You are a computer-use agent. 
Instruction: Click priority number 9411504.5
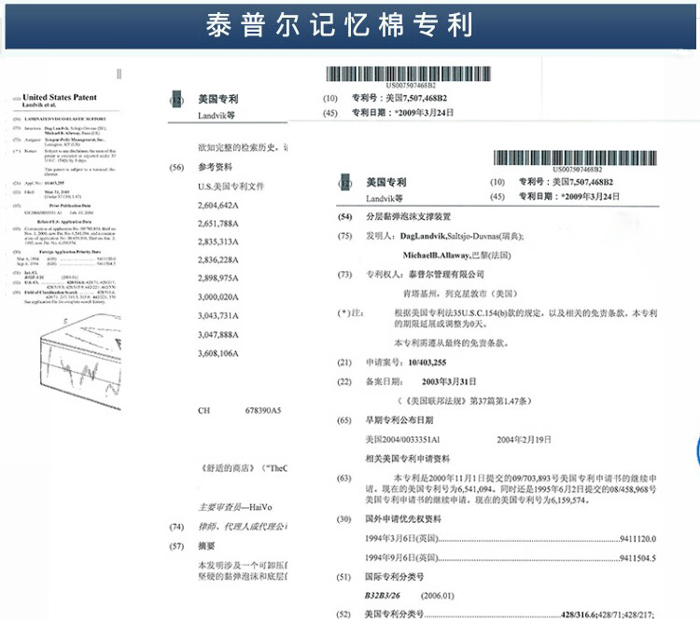click(638, 557)
